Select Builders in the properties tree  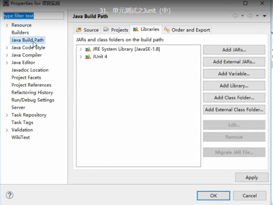(x=20, y=33)
